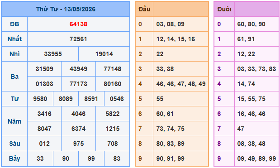Select Năm prize number 6374
The height and width of the screenshot is (168, 280).
click(x=78, y=129)
